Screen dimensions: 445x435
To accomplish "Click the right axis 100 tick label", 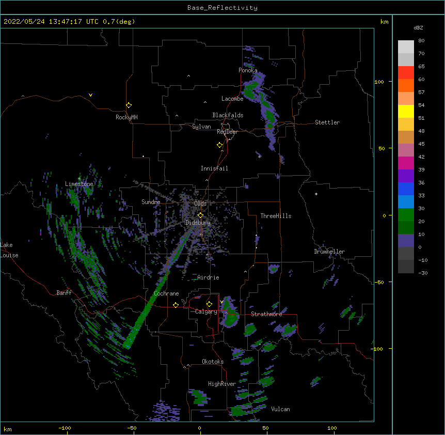I will pos(379,82).
